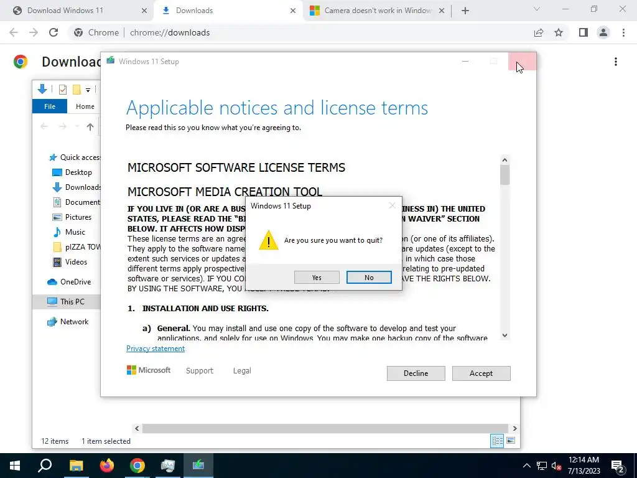Click Chrome forward navigation arrow
The height and width of the screenshot is (478, 637).
(34, 32)
